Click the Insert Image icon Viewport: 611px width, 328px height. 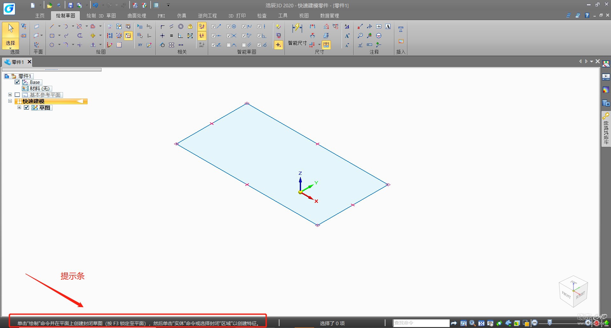pyautogui.click(x=401, y=41)
